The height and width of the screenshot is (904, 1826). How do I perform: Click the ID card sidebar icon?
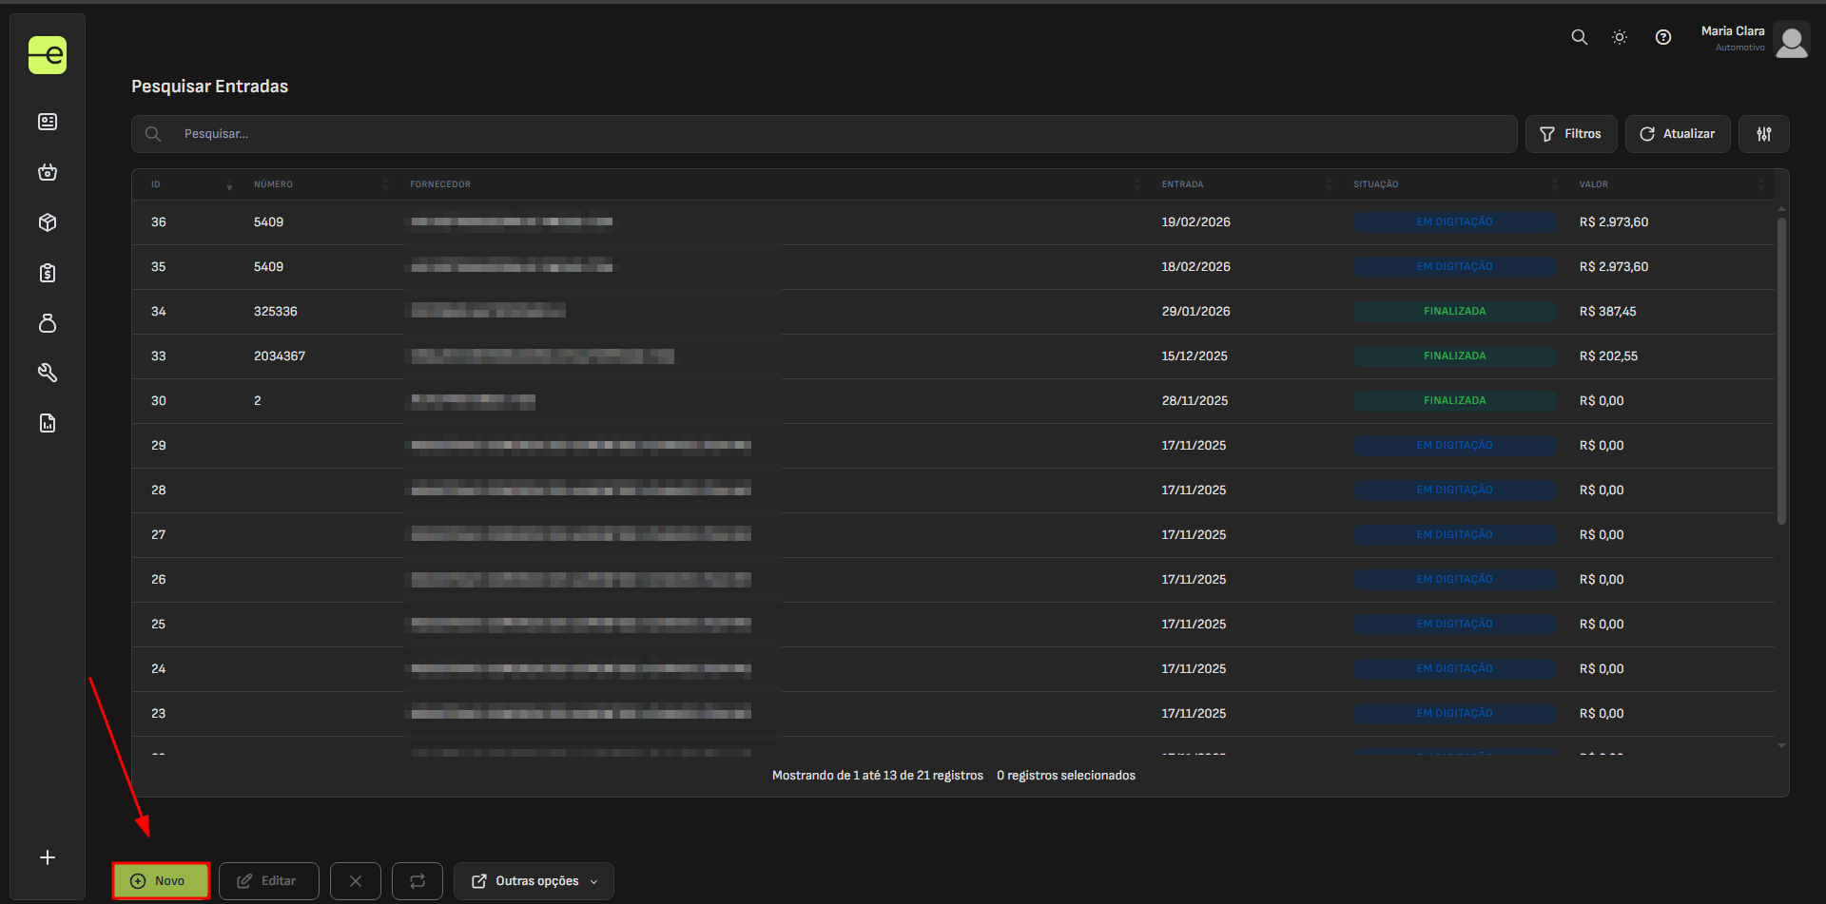(x=48, y=122)
